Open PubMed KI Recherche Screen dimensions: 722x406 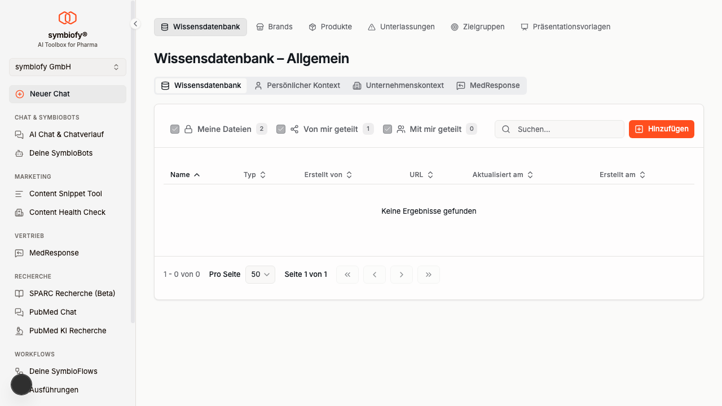[x=68, y=330]
